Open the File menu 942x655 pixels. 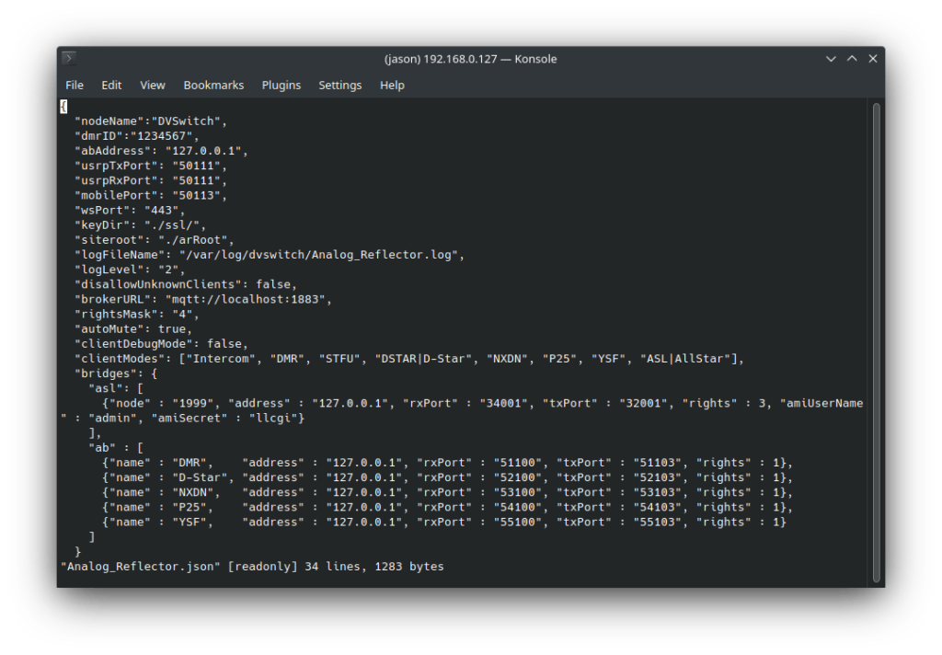[75, 86]
